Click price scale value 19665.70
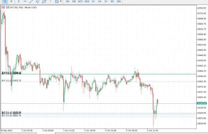Screen dimensions: 208x134 202,24
